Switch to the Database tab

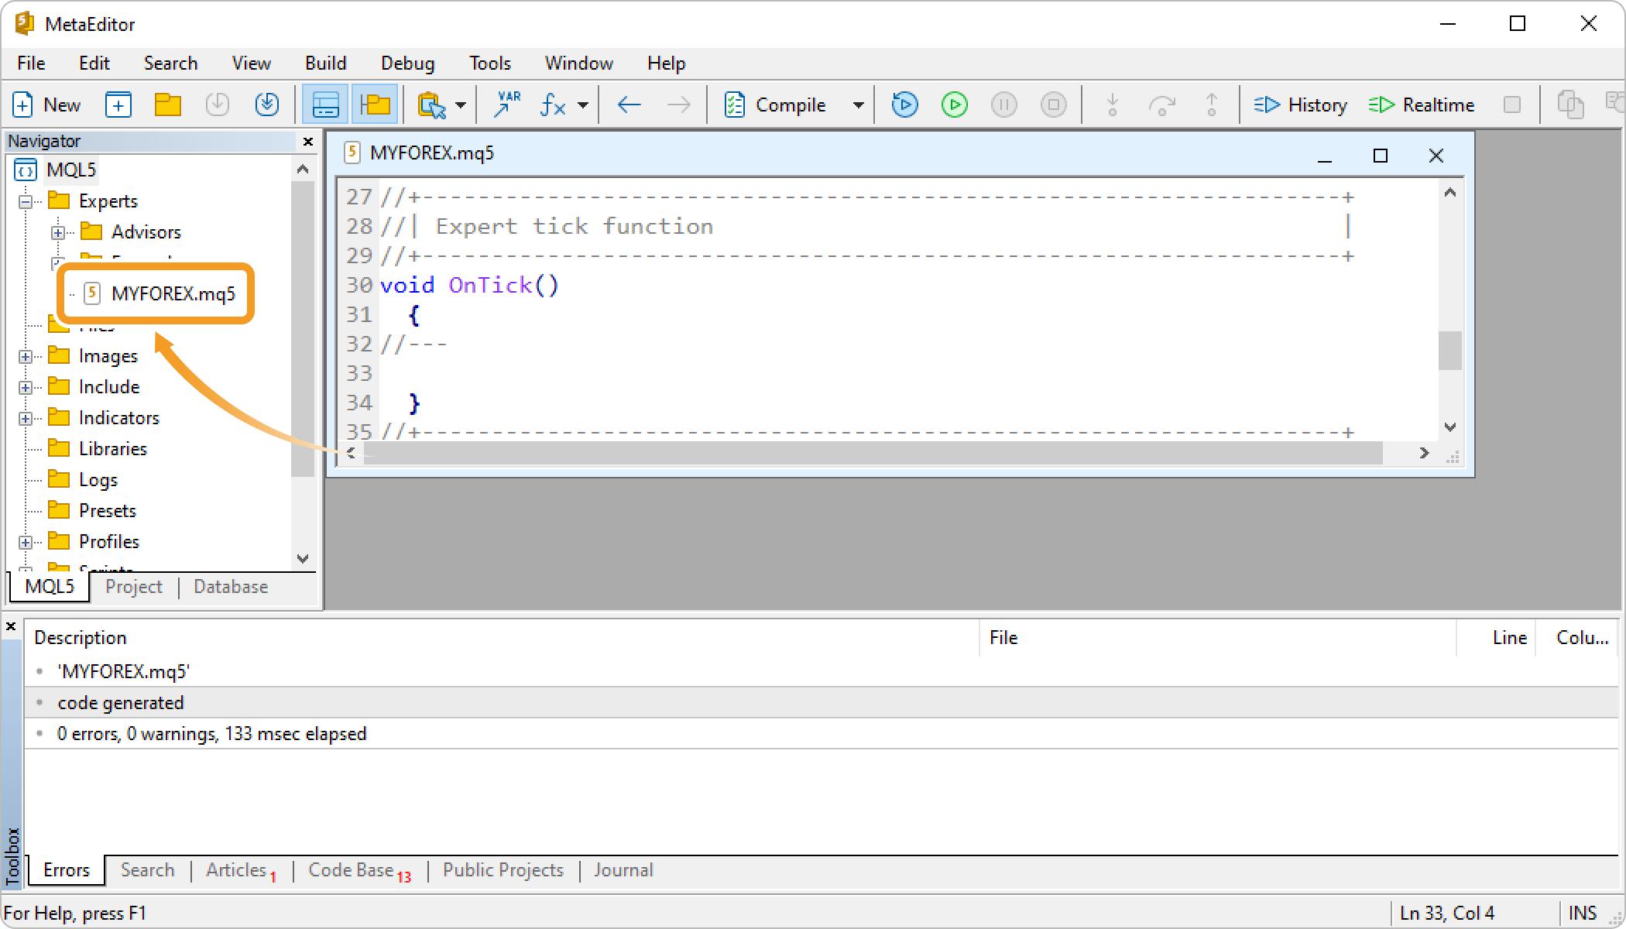coord(230,586)
